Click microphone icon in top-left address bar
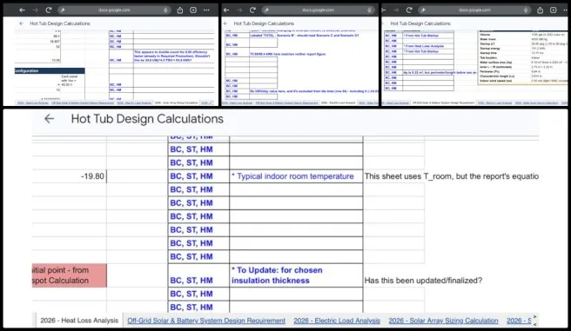 click(x=165, y=10)
